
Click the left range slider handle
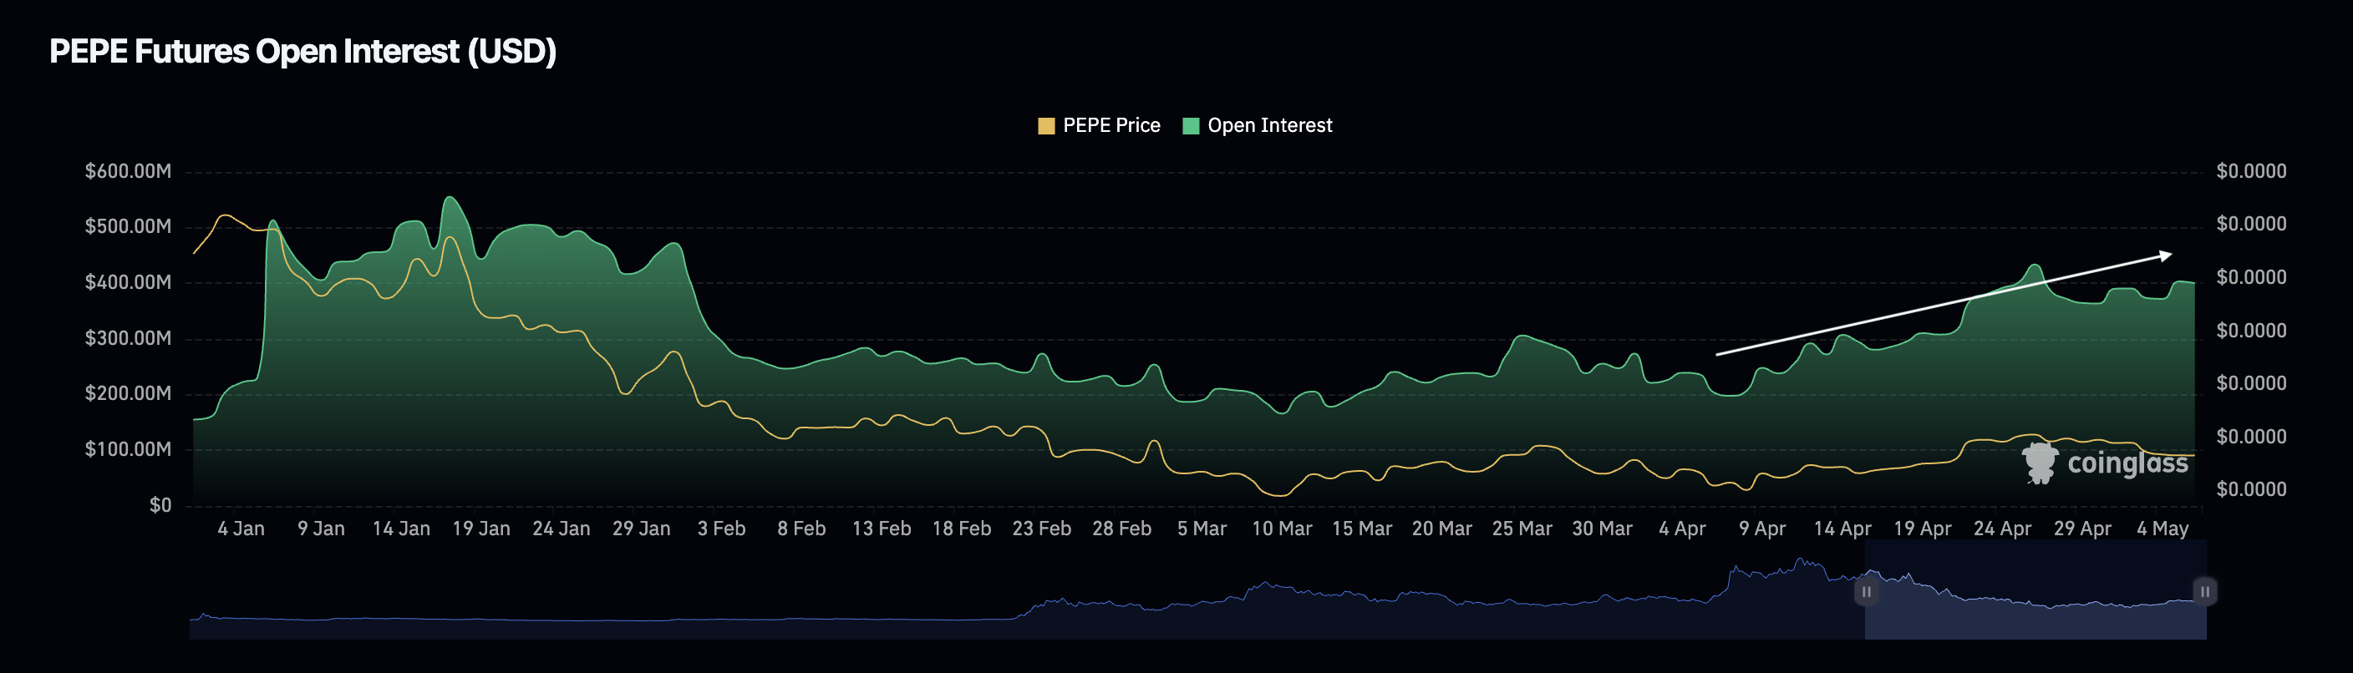tap(1866, 592)
